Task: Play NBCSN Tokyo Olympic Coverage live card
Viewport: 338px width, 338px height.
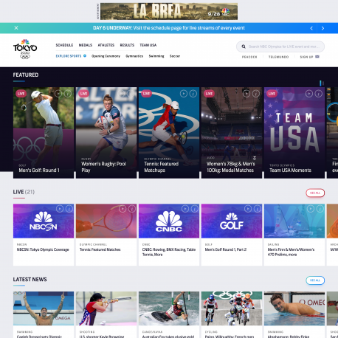Action: click(60, 209)
